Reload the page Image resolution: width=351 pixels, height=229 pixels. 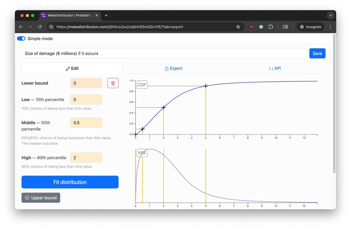(40, 27)
